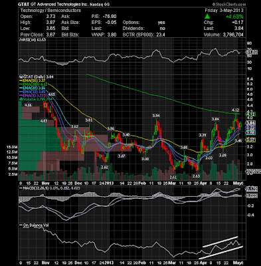Click the candlestick icon beside GTAT (Daily)
261x266 pixels.
click(20, 76)
